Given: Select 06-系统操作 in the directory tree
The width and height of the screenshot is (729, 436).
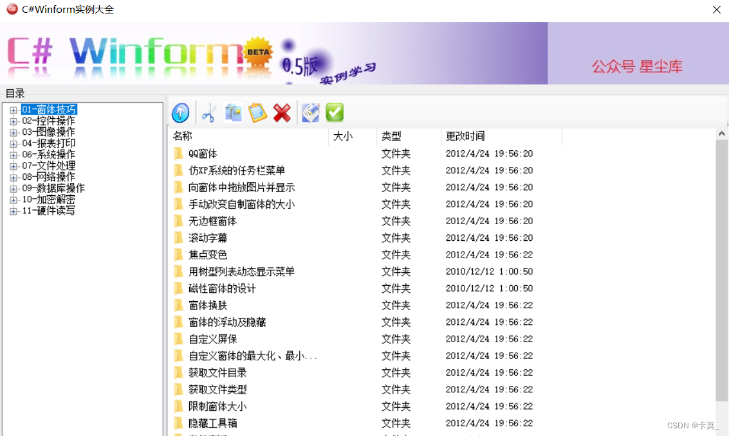Looking at the screenshot, I should pos(48,155).
